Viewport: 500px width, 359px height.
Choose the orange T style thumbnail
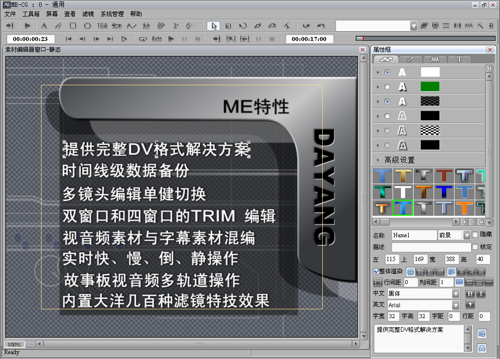[x=464, y=208]
